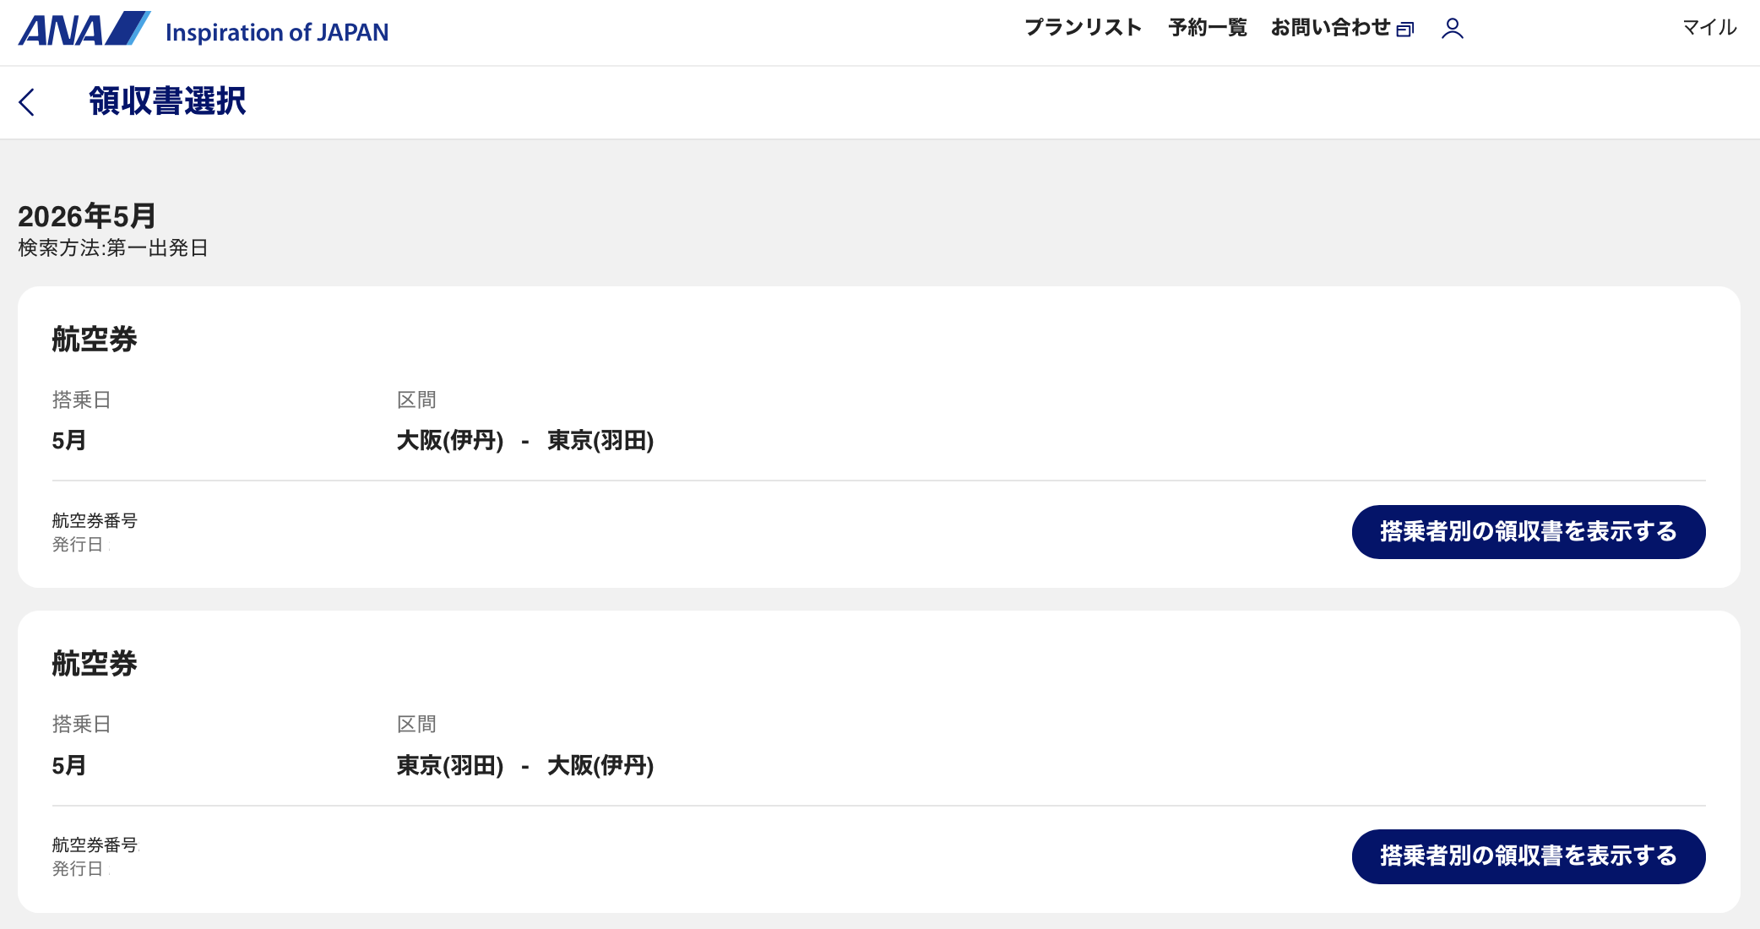Screen dimensions: 1760x929
Task: Select the 領収書選択 page title
Action: click(x=167, y=101)
